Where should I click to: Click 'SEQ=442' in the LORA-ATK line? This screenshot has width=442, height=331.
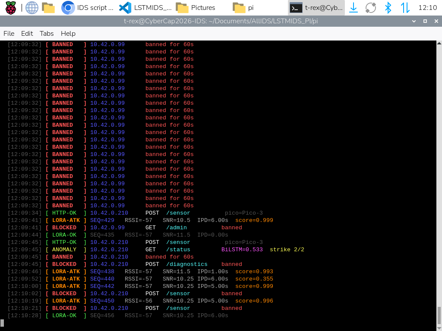point(102,286)
